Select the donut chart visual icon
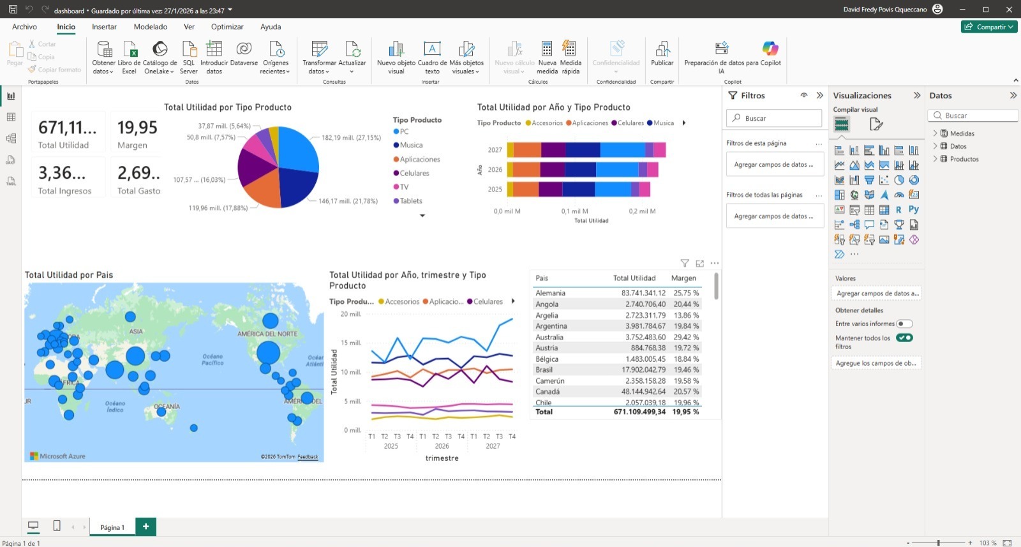Viewport: 1021px width, 547px height. point(914,180)
